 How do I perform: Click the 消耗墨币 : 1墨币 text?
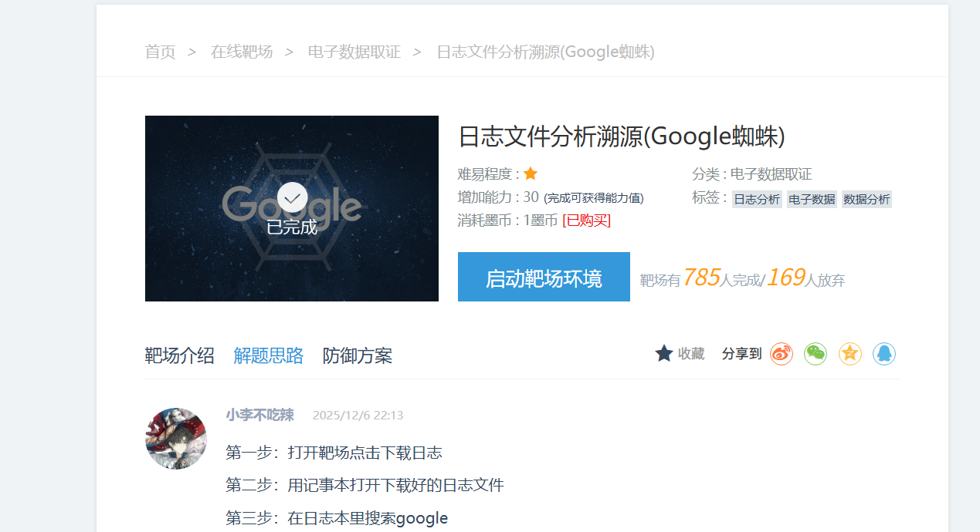tap(507, 221)
